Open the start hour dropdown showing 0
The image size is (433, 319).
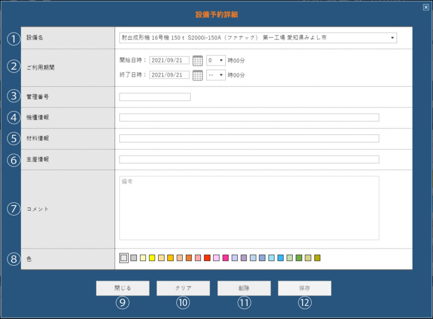216,60
